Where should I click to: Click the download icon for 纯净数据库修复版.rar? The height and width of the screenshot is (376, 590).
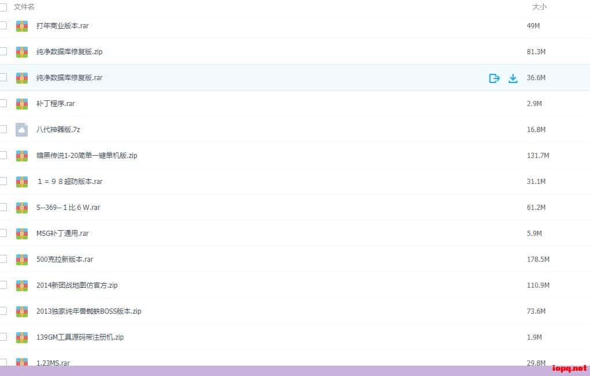click(513, 78)
